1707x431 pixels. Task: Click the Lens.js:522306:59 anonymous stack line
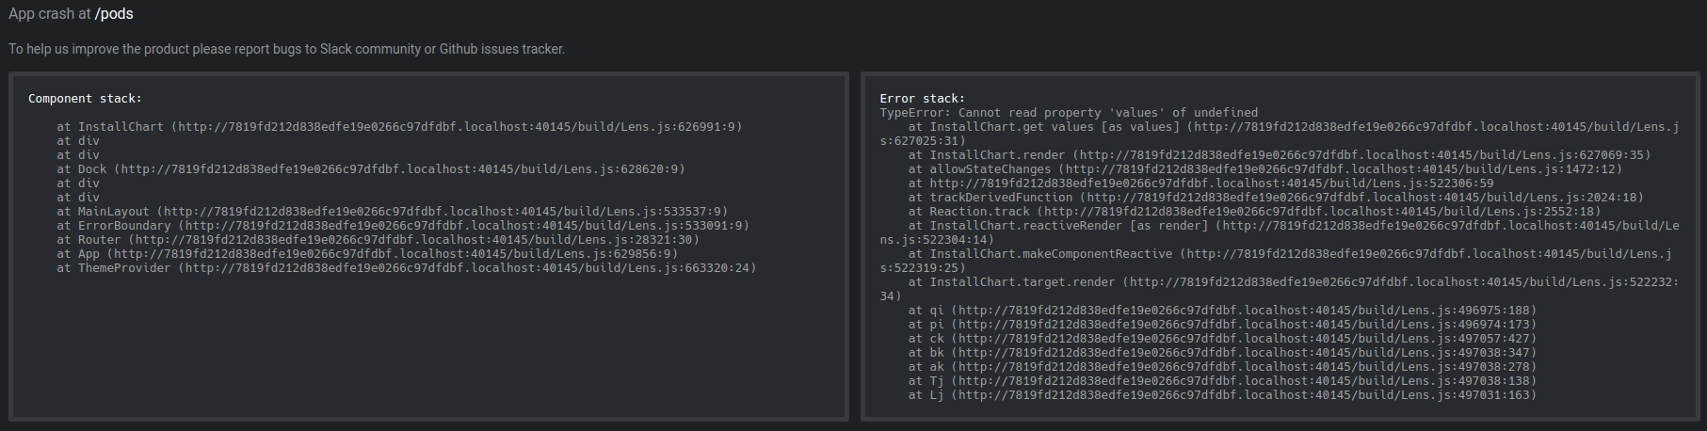tap(1200, 184)
